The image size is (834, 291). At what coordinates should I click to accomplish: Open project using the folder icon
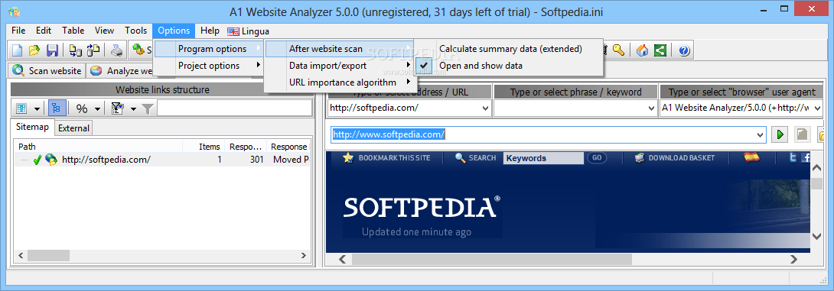34,50
